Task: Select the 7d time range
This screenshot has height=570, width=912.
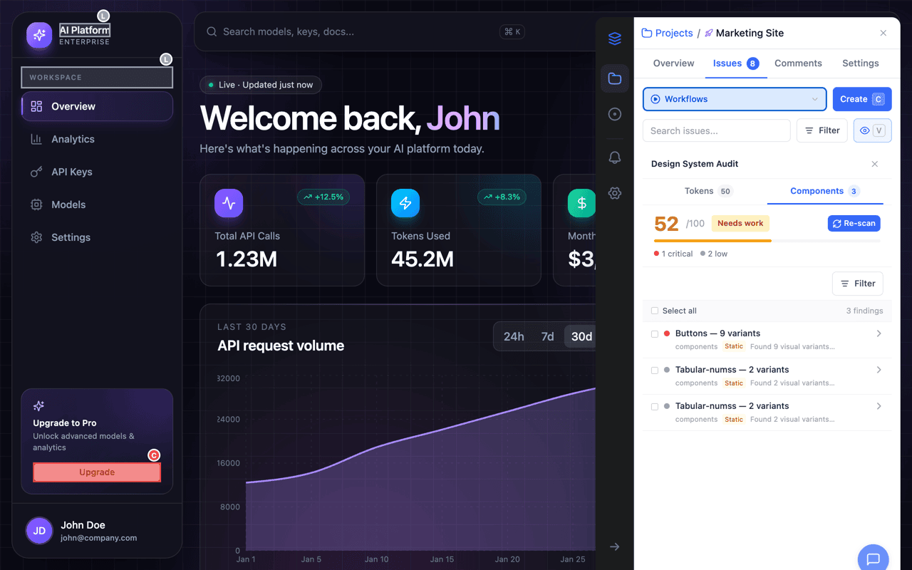Action: 547,336
